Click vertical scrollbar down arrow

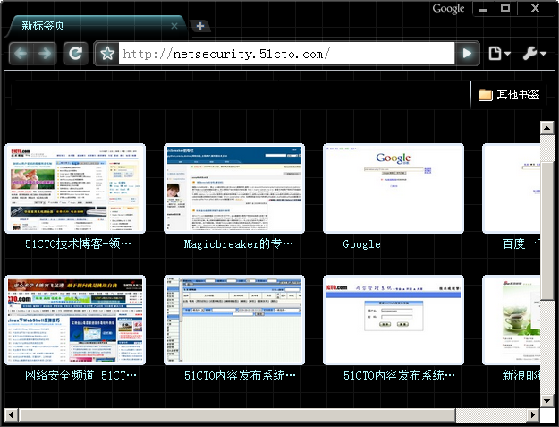point(546,400)
